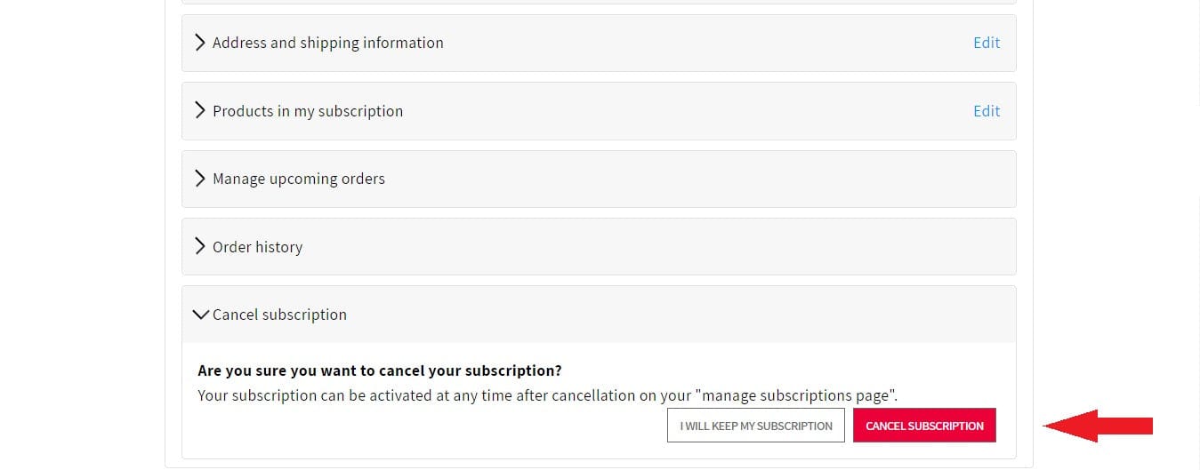Click the Address and shipping information heading
Viewport: 1200px width, 470px height.
pyautogui.click(x=327, y=43)
